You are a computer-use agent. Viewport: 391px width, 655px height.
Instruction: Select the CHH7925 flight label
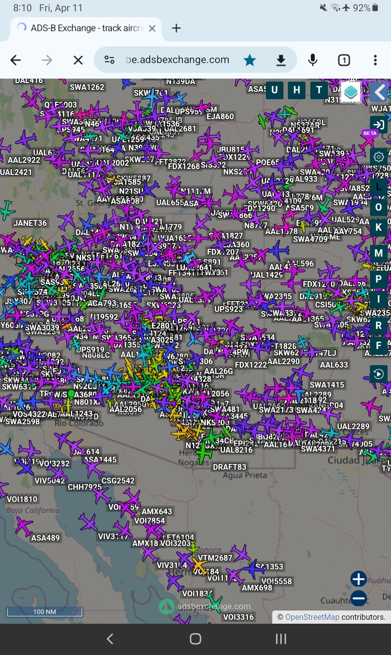[85, 487]
